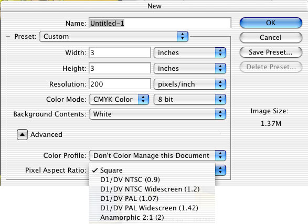Click the Save Preset button
Image resolution: width=308 pixels, height=224 pixels.
coord(271,52)
